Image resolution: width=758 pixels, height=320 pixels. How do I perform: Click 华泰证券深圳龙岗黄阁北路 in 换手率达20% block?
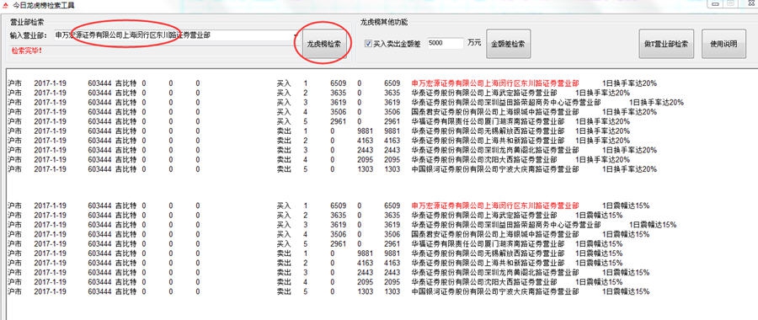(x=495, y=151)
